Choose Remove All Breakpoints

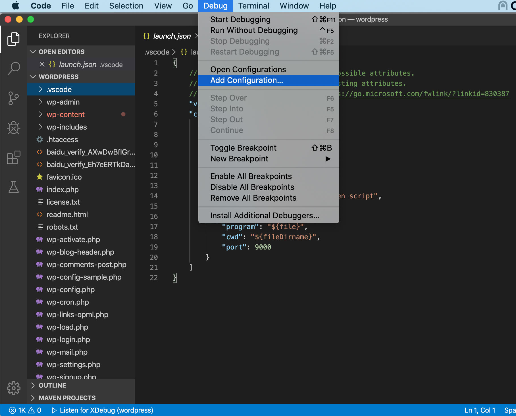pyautogui.click(x=269, y=198)
